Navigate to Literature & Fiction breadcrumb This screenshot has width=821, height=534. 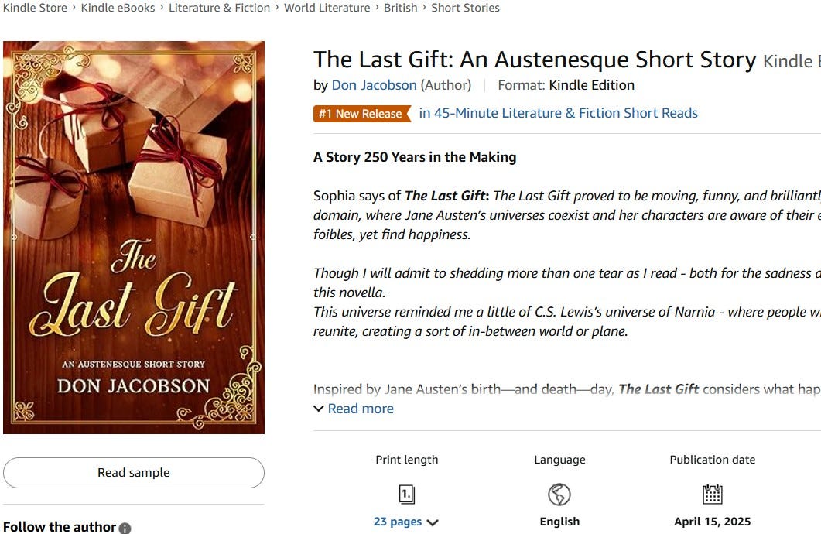220,8
